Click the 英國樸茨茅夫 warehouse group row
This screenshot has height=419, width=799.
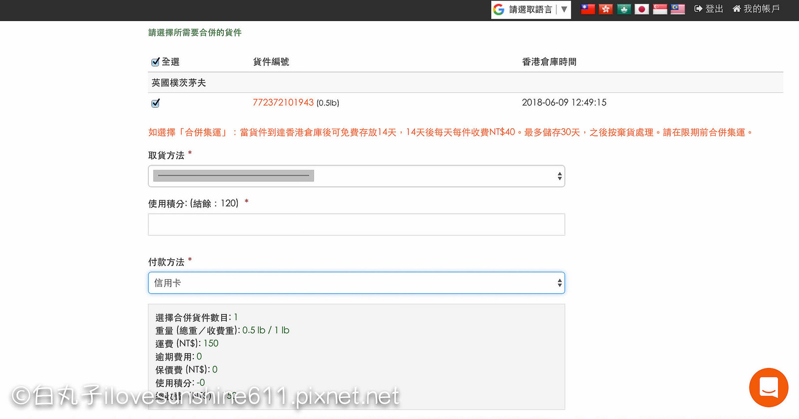tap(179, 83)
